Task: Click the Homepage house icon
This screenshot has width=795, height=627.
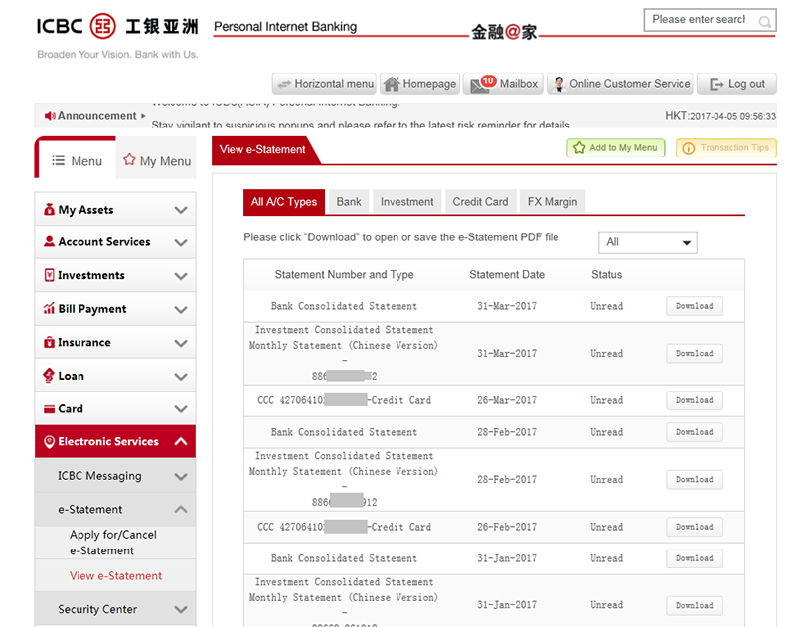Action: coord(392,84)
